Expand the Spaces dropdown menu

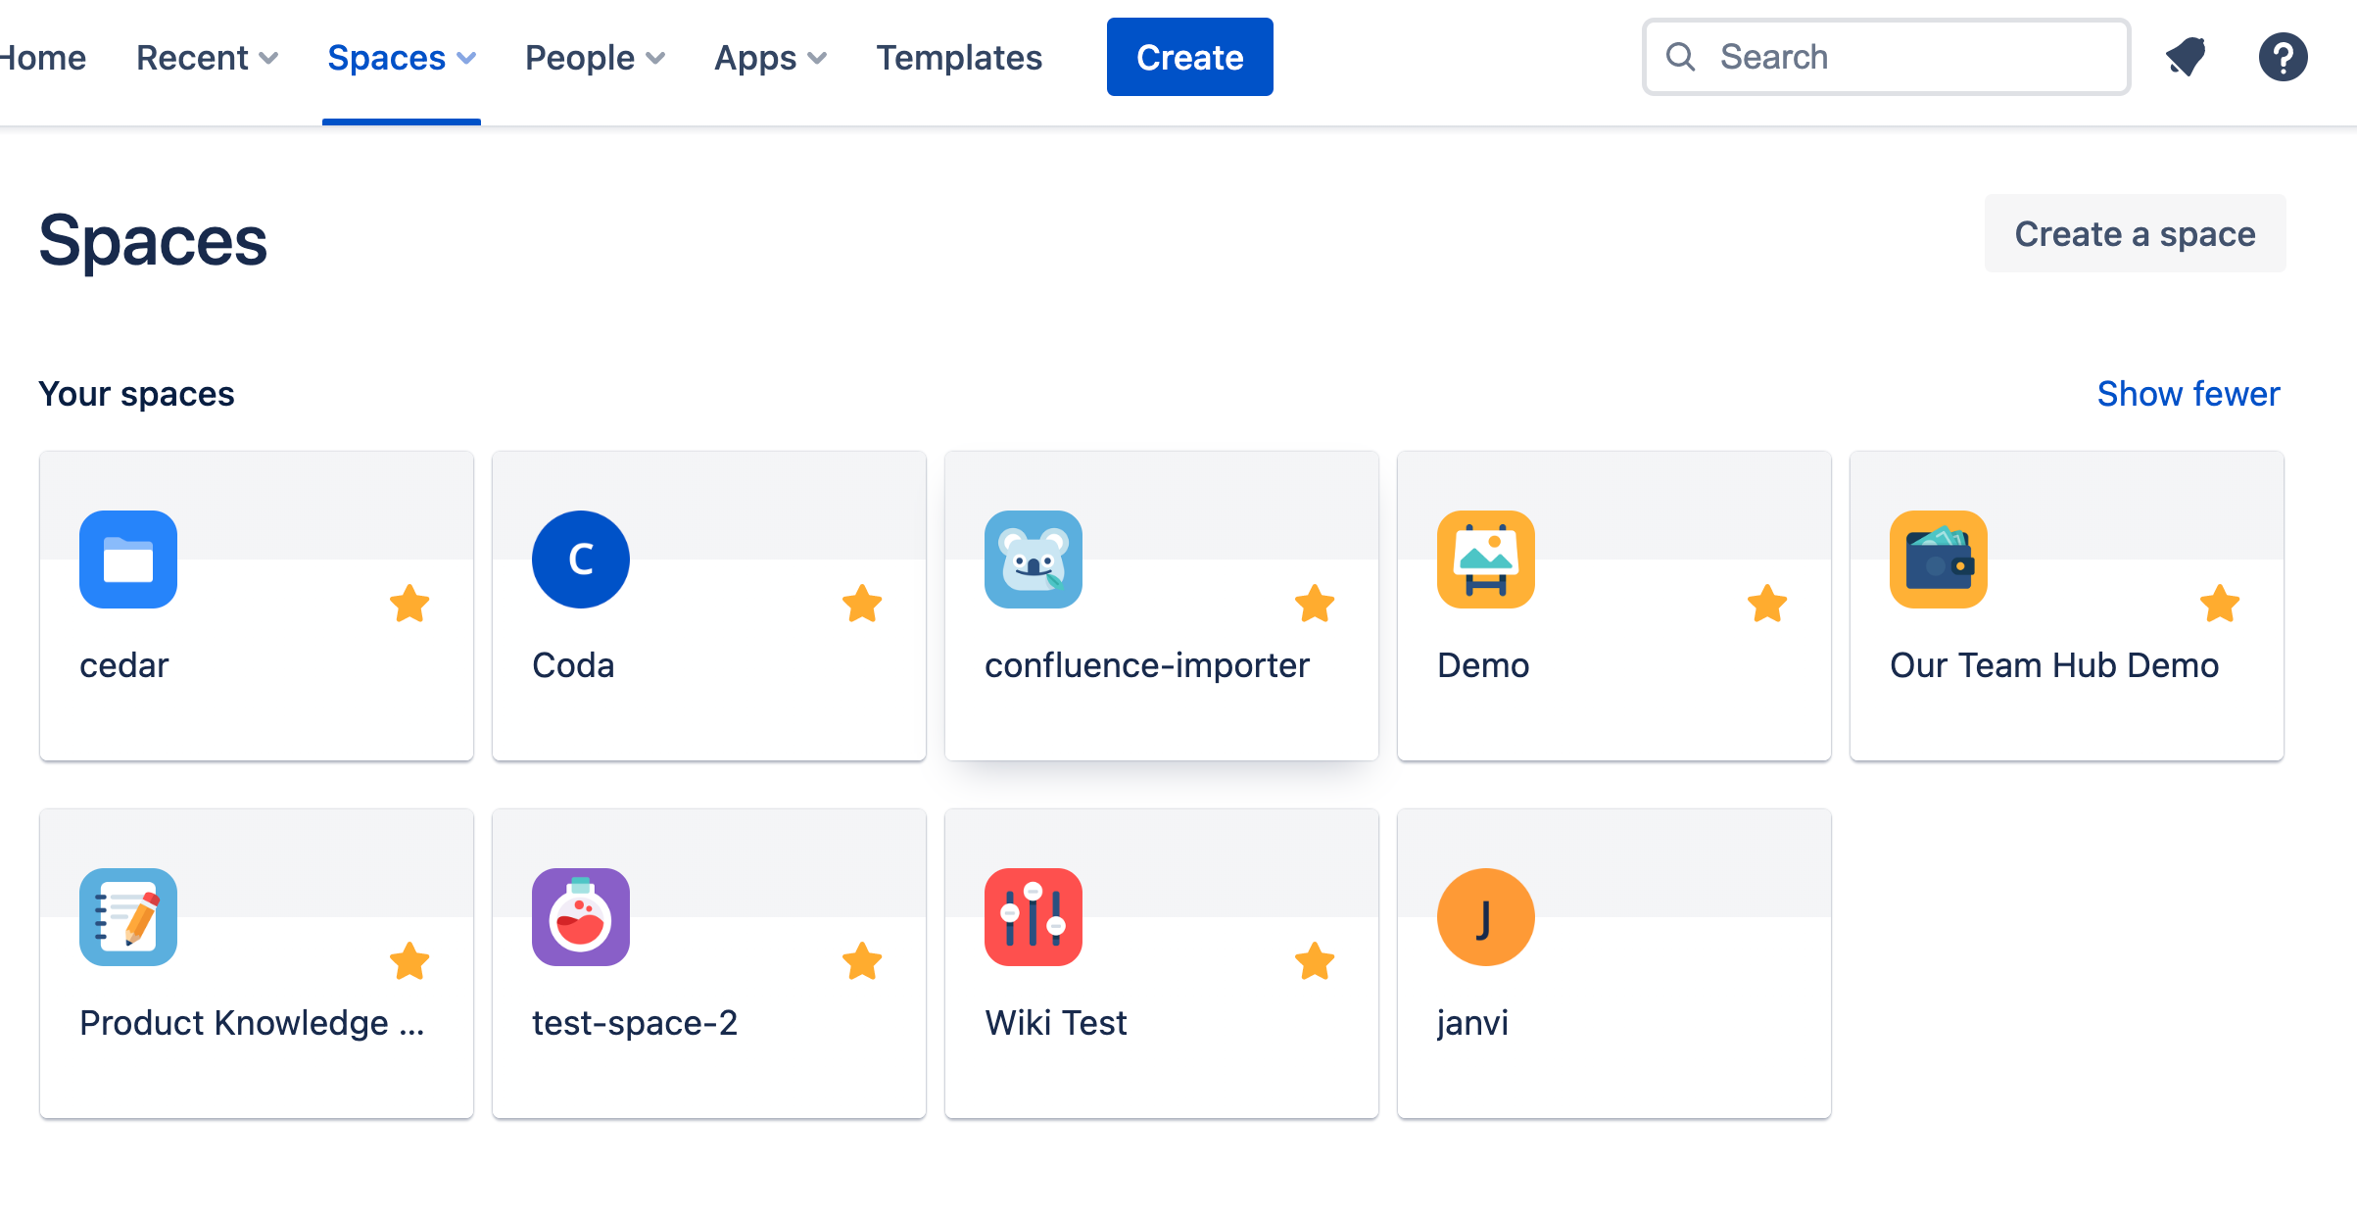[x=402, y=58]
